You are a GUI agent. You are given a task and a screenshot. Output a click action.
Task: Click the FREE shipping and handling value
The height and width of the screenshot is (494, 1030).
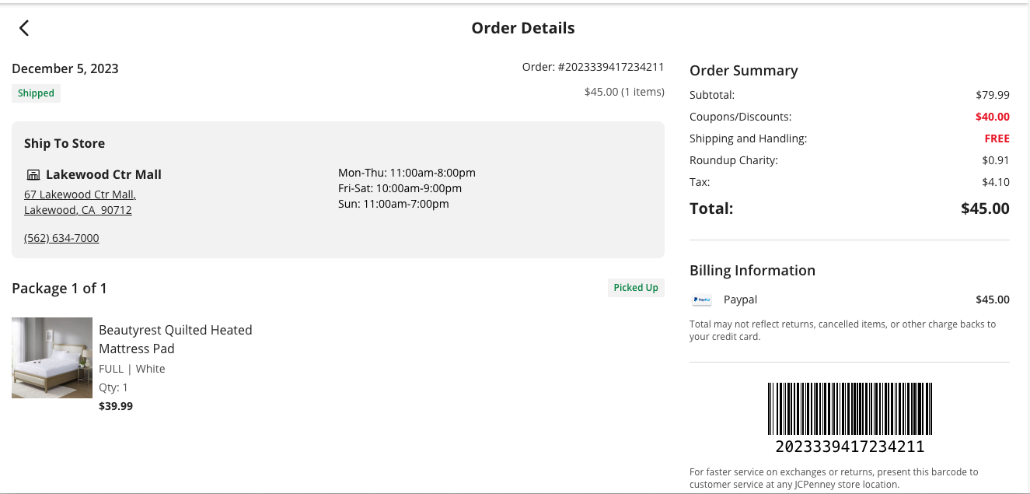[997, 138]
